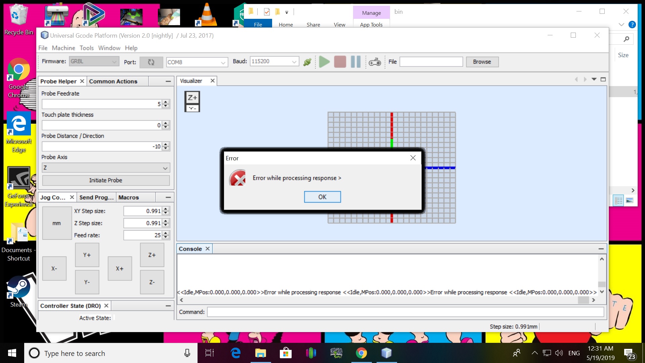Open the Baud rate dropdown

(294, 62)
